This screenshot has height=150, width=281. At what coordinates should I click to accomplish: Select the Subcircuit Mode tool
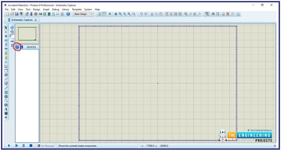point(6,53)
